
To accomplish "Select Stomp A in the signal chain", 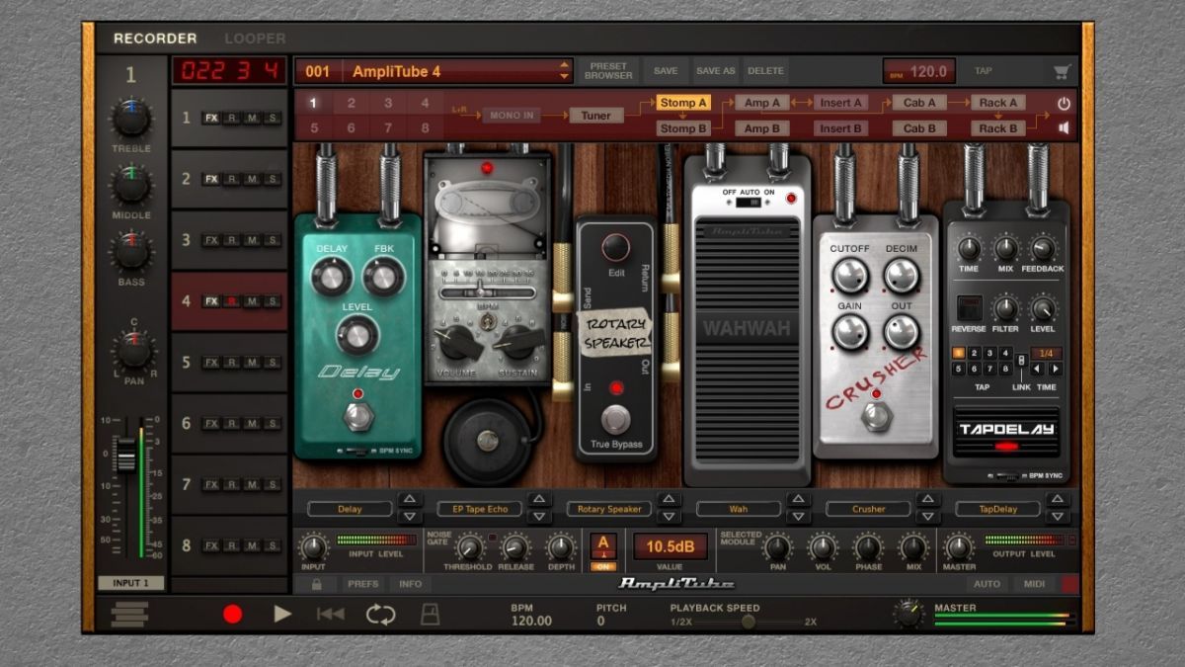I will [x=683, y=103].
